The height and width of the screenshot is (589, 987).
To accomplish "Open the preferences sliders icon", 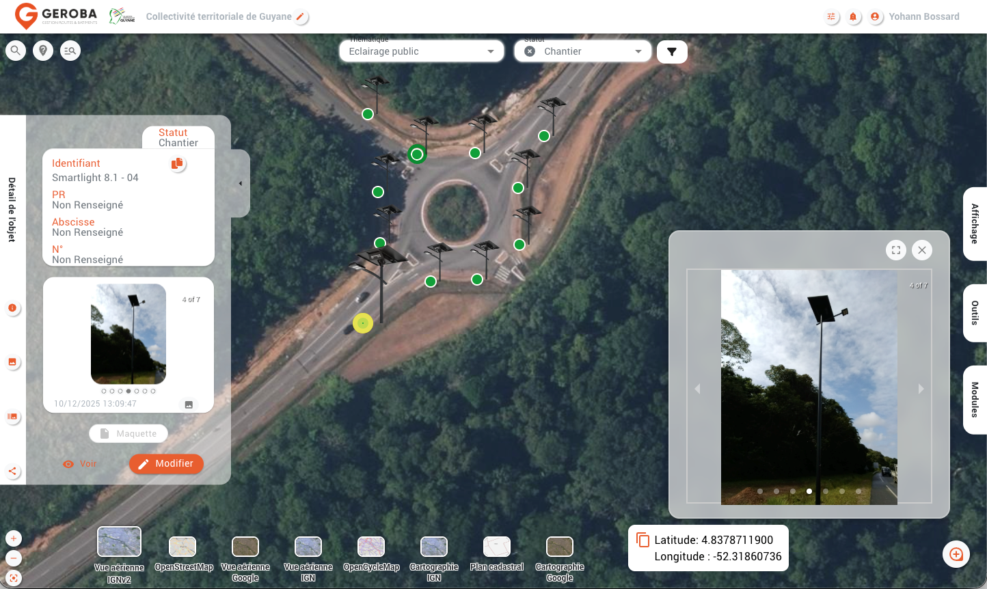I will point(831,16).
